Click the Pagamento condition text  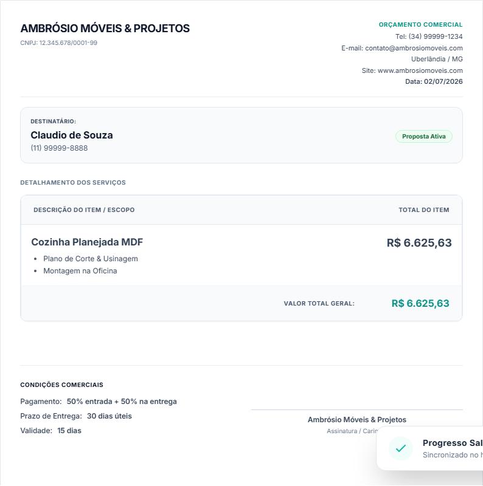point(99,402)
